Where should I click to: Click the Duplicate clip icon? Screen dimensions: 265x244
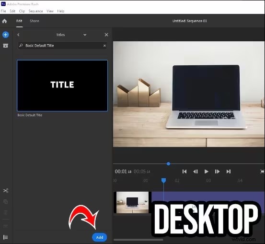pyautogui.click(x=6, y=201)
